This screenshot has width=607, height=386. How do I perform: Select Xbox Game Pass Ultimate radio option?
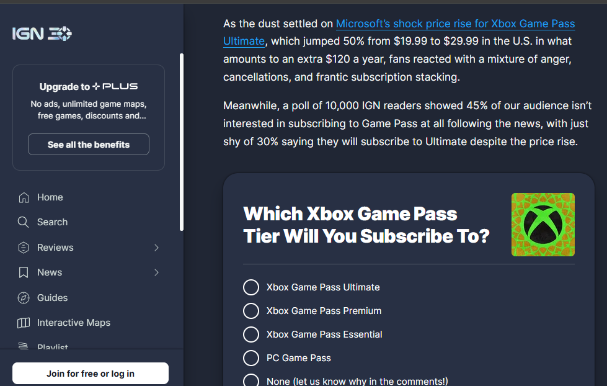coord(250,287)
